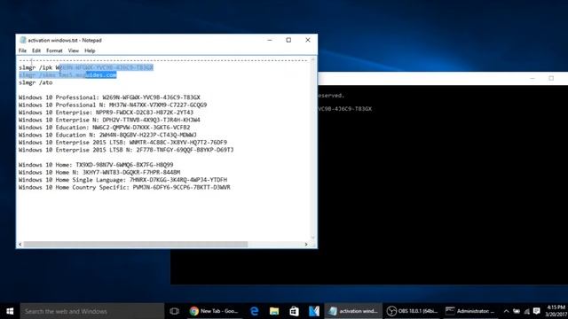Open File Explorer from taskbar

click(x=274, y=311)
